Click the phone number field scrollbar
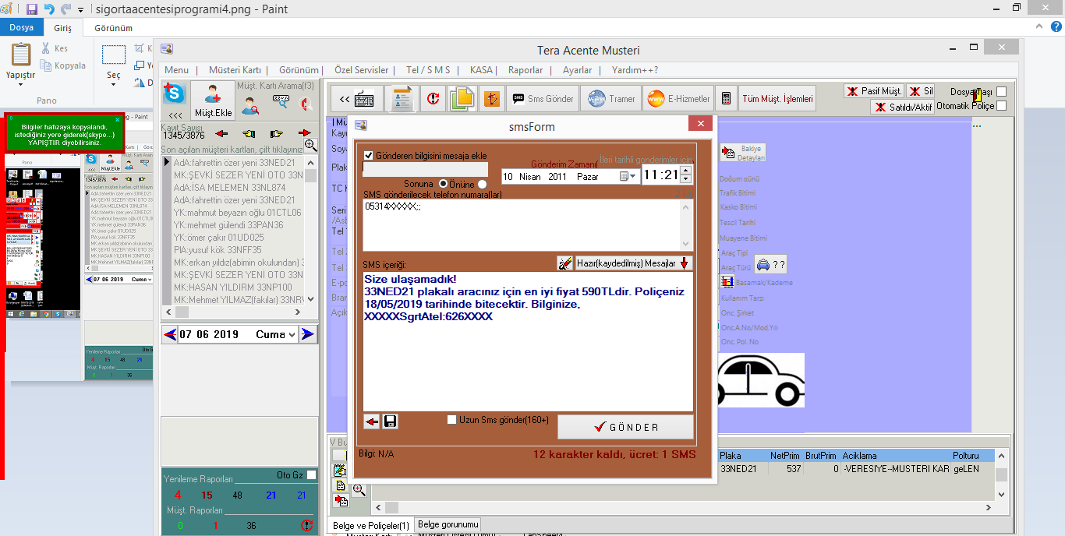 tap(686, 225)
